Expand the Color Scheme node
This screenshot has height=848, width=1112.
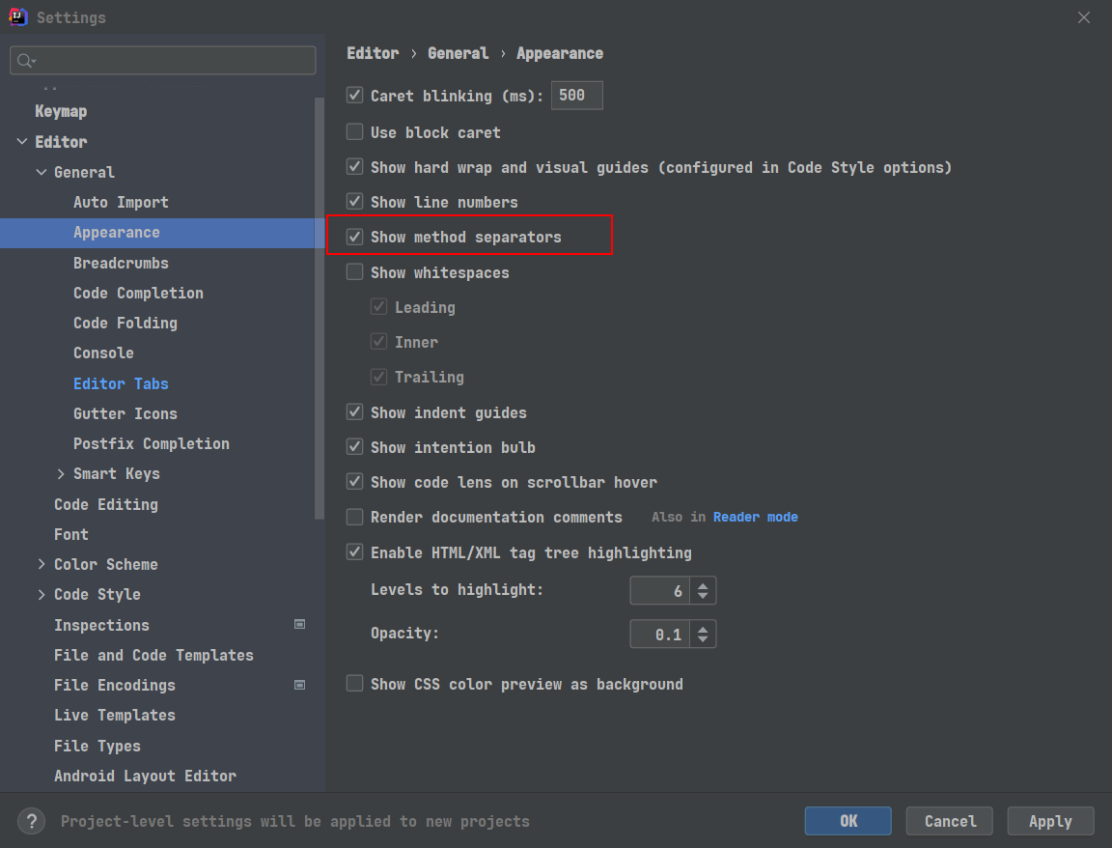(x=42, y=564)
